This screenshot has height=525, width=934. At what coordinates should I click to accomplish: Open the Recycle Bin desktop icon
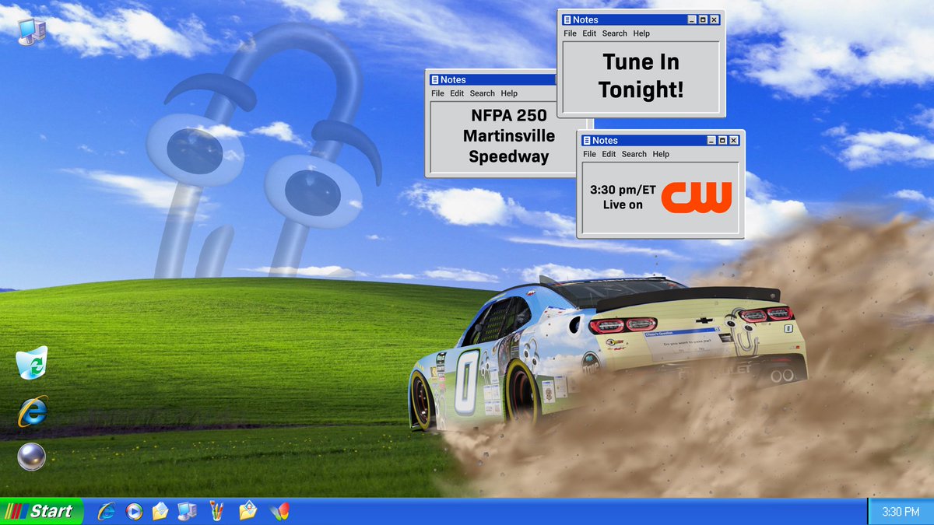click(32, 362)
